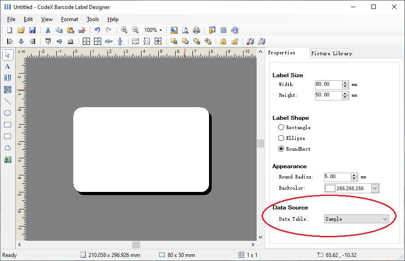Click the vertical scrollbar down arrow
Screen dimensions: 405x261
coord(260,237)
